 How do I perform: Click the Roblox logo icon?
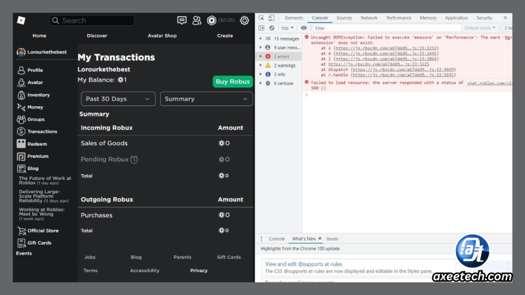click(x=21, y=21)
